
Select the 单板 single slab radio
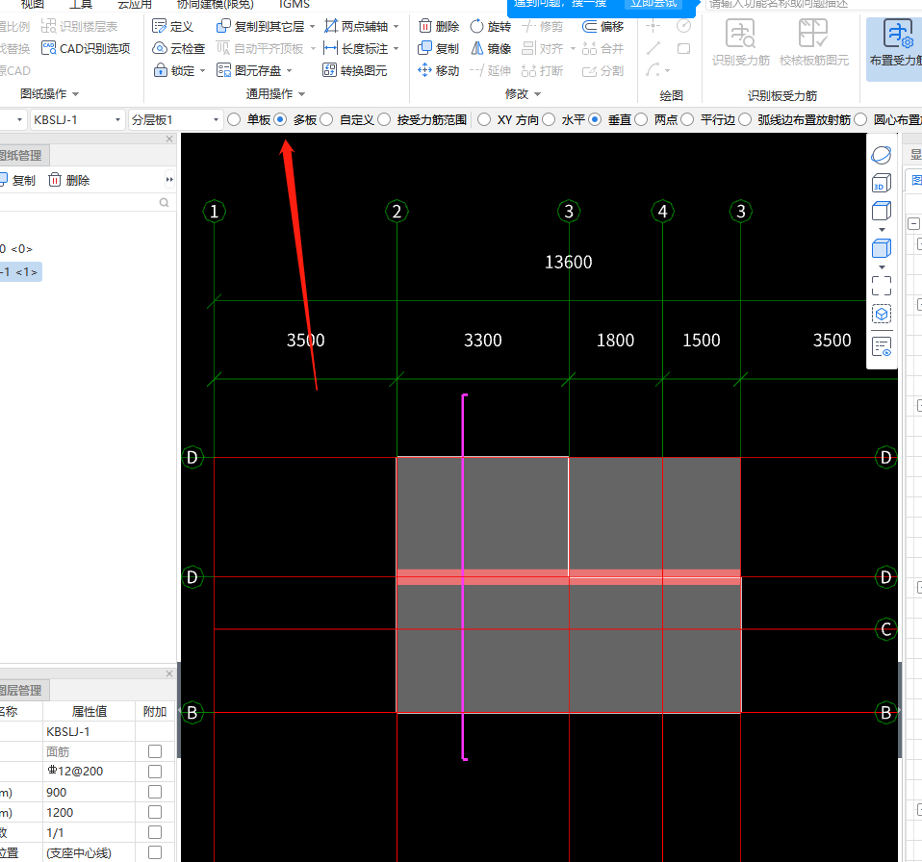point(234,120)
